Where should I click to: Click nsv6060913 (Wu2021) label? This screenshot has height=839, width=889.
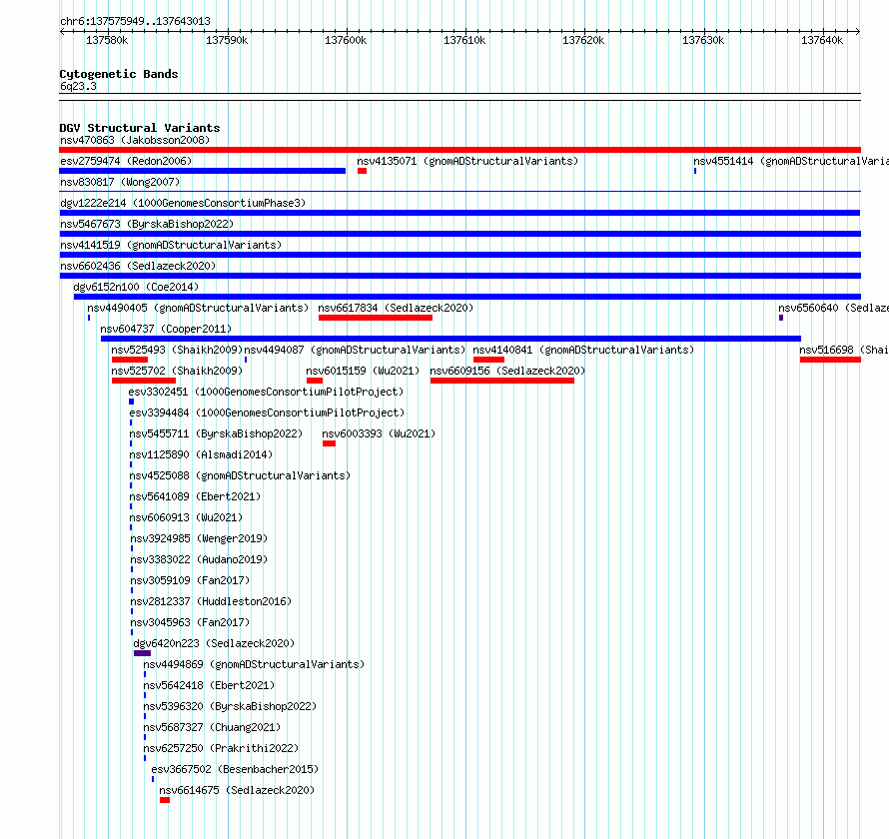coord(186,517)
